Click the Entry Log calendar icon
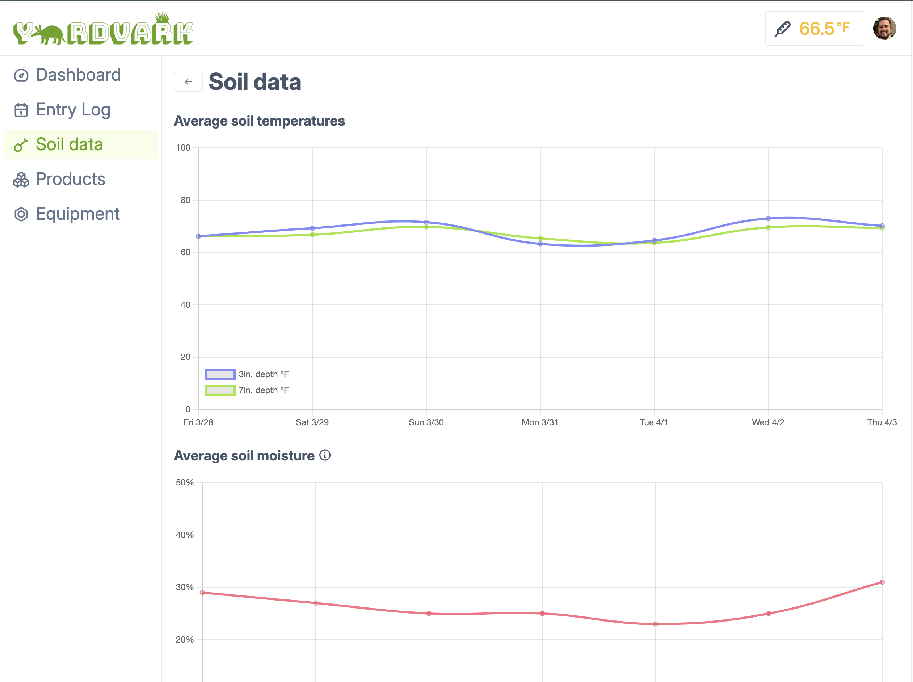This screenshot has width=913, height=682. (21, 110)
